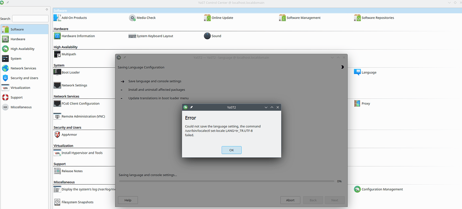The width and height of the screenshot is (462, 209).
Task: Open the Hardware Information icon
Action: tap(57, 36)
